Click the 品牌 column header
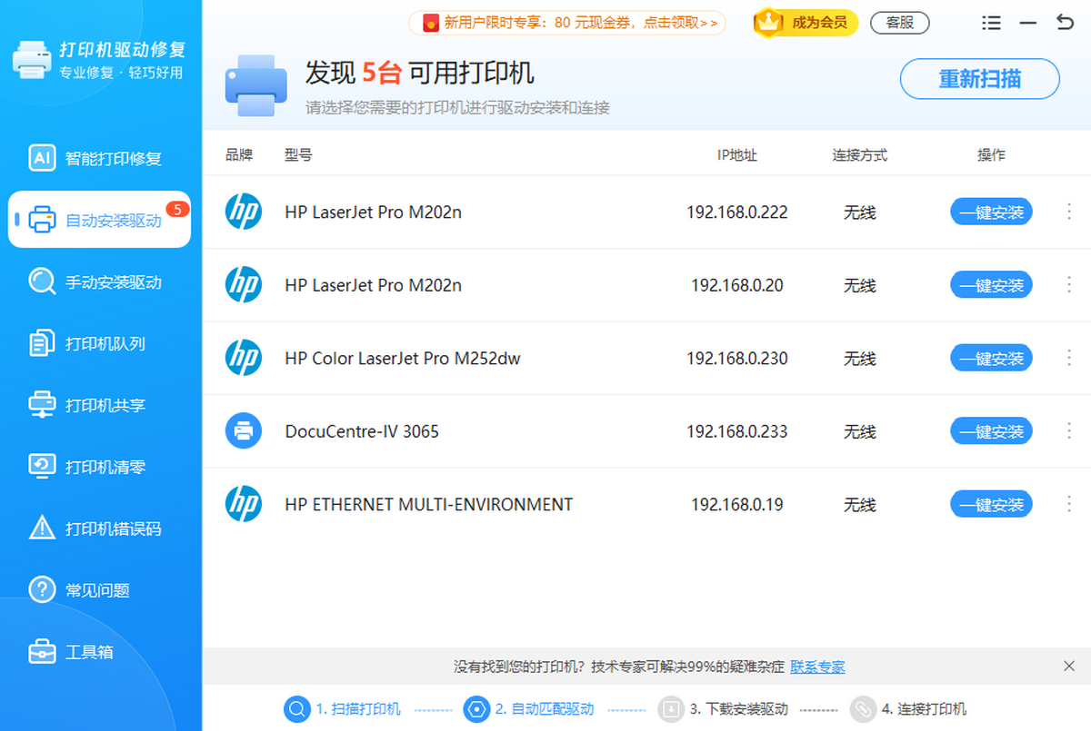The image size is (1091, 731). 239,155
